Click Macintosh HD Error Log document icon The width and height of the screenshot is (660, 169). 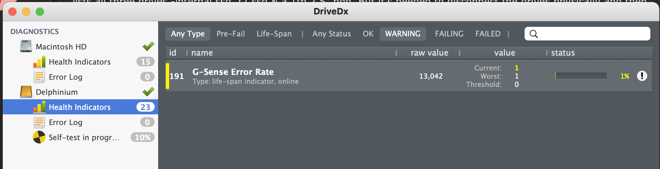tap(39, 77)
